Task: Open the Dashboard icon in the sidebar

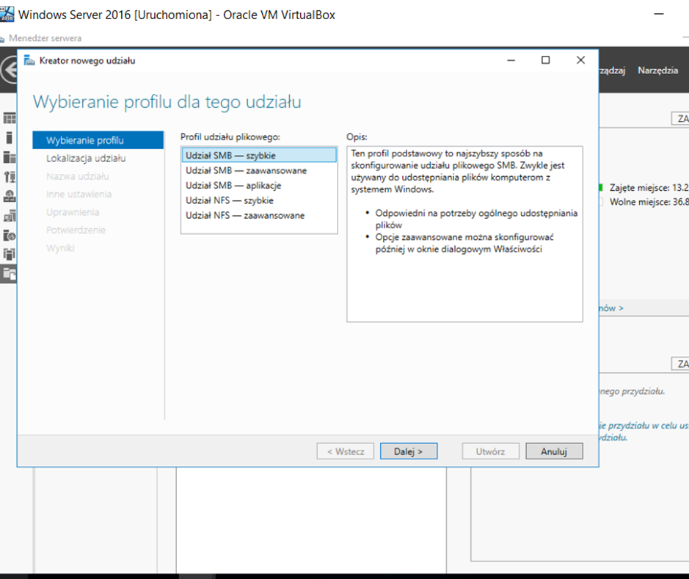Action: (x=10, y=118)
